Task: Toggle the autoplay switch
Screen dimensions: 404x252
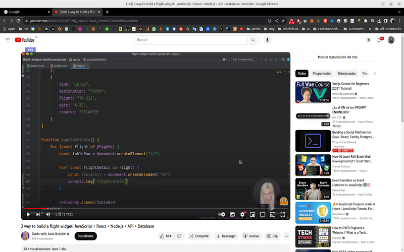Action: click(222, 214)
